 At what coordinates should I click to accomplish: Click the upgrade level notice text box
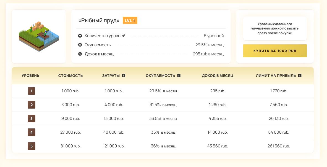click(x=275, y=28)
